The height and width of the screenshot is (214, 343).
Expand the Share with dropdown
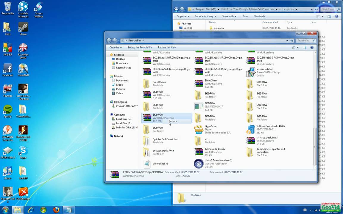tap(229, 16)
